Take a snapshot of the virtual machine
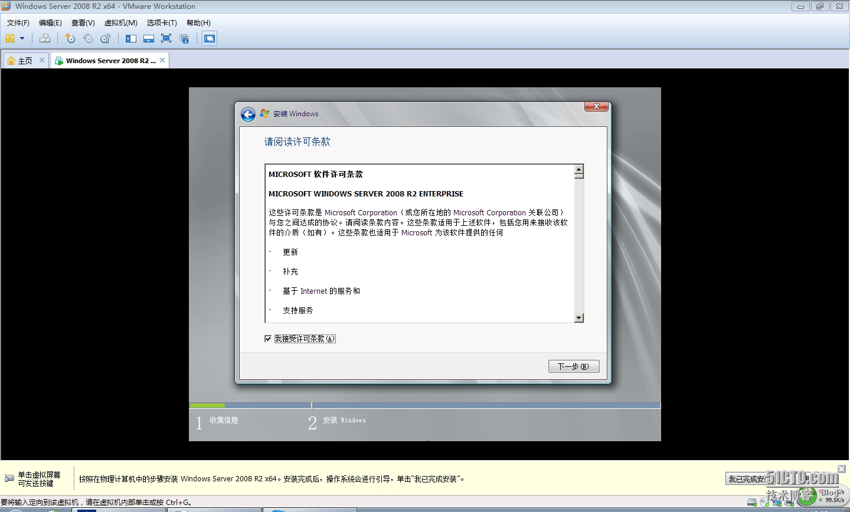The image size is (850, 512). coord(70,38)
